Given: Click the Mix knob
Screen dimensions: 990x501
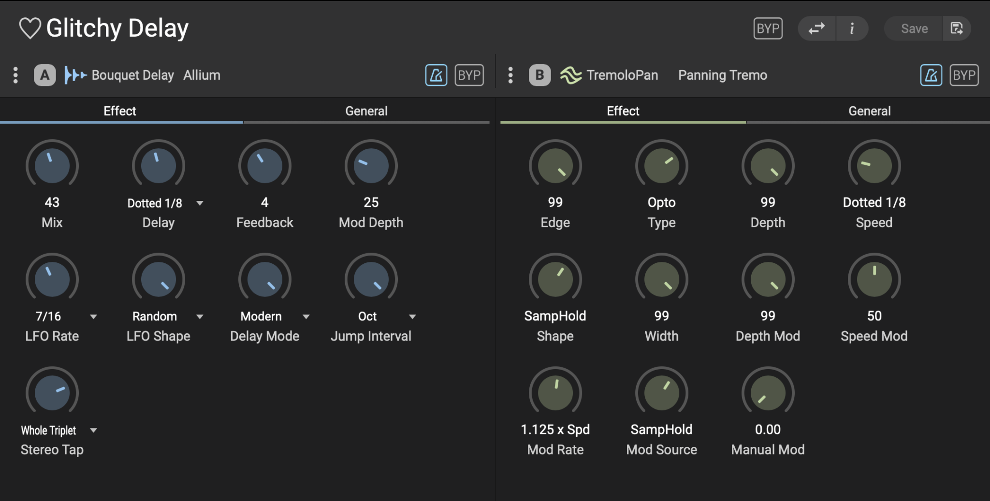Looking at the screenshot, I should pos(52,165).
